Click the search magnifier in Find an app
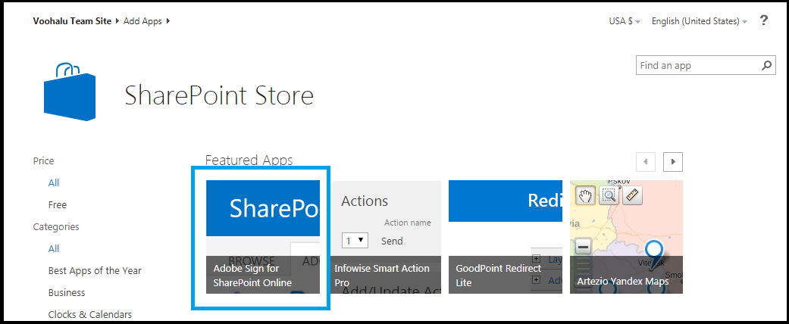Screen dimensions: 789x324 point(766,65)
